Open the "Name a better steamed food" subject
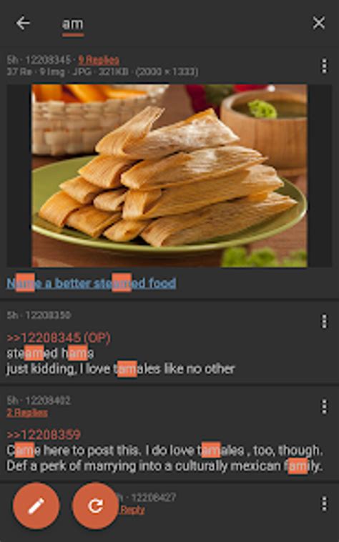The image size is (339, 542). pyautogui.click(x=92, y=283)
